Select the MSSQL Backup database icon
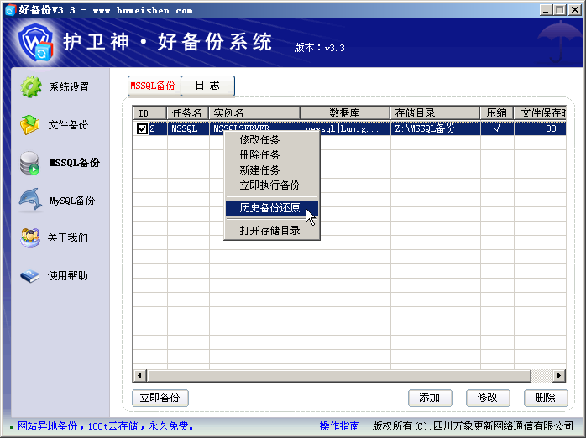 [30, 163]
